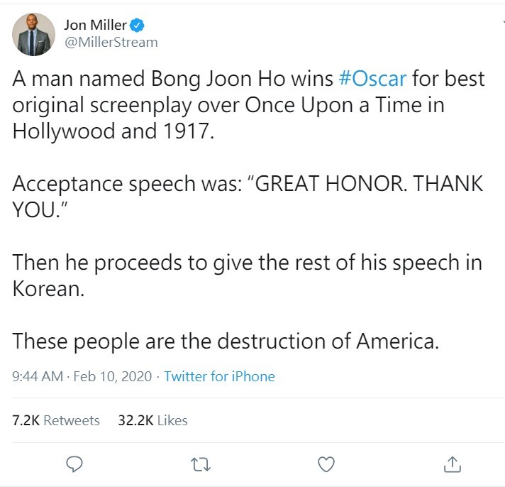Open the Twitter for iPhone link

pyautogui.click(x=219, y=376)
